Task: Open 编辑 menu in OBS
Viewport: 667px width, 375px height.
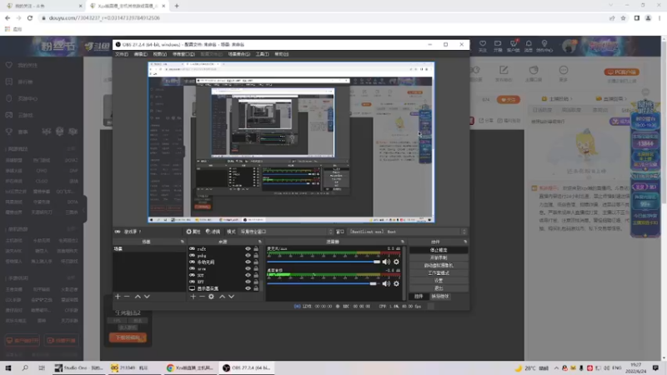Action: [x=140, y=54]
